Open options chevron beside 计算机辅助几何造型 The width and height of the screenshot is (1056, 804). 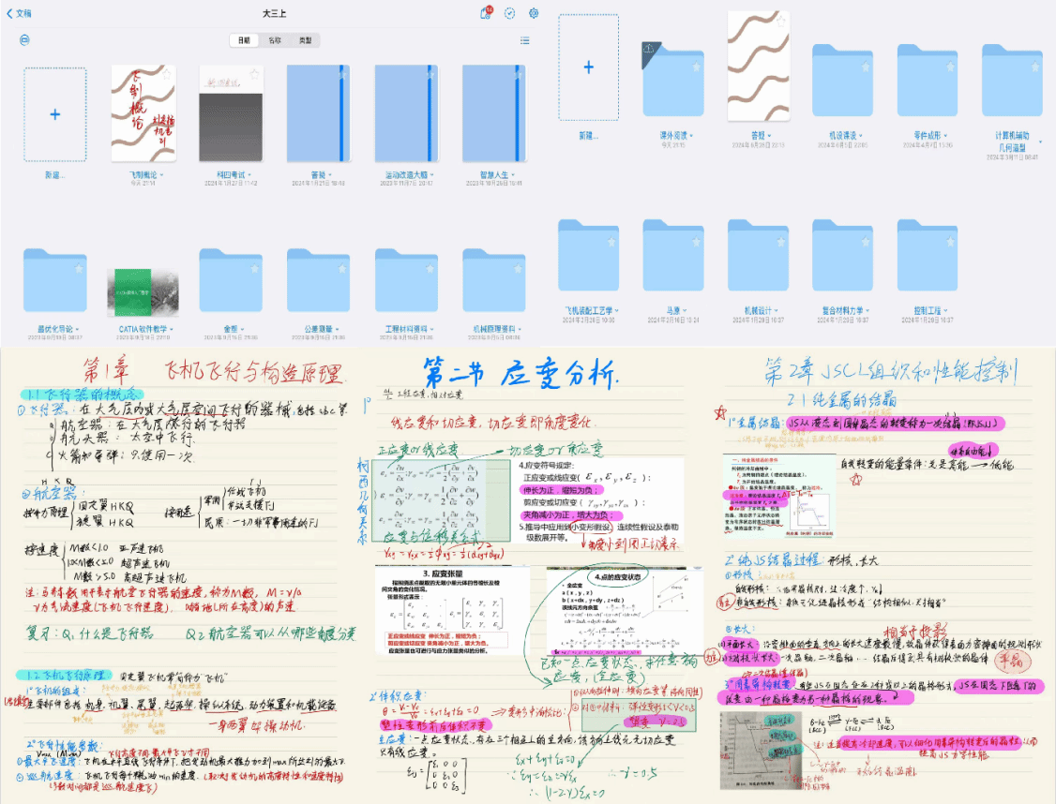click(x=1040, y=141)
